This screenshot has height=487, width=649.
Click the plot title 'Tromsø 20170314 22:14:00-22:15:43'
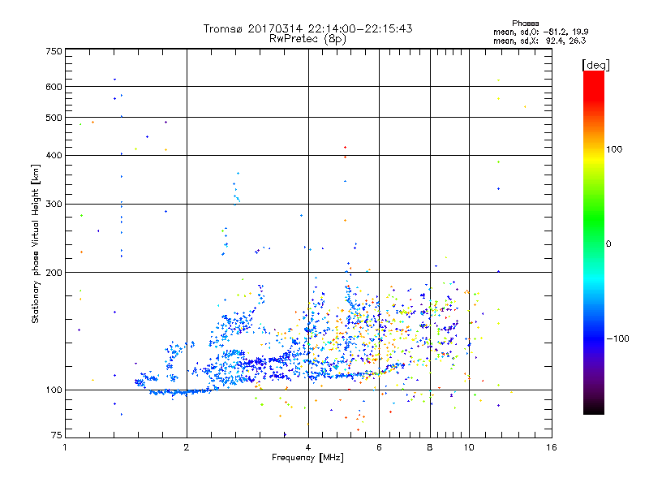coord(307,28)
